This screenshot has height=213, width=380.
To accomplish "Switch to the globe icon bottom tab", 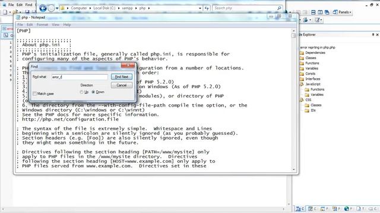I will pos(349,209).
